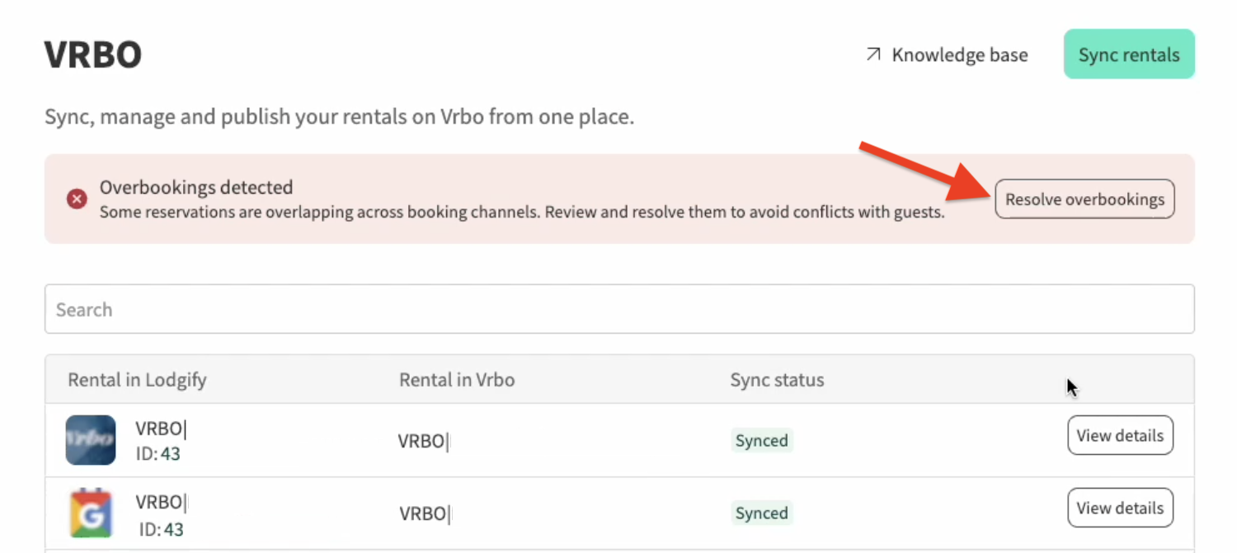The width and height of the screenshot is (1237, 553).
Task: Click the Google calendar icon in second row
Action: click(91, 513)
